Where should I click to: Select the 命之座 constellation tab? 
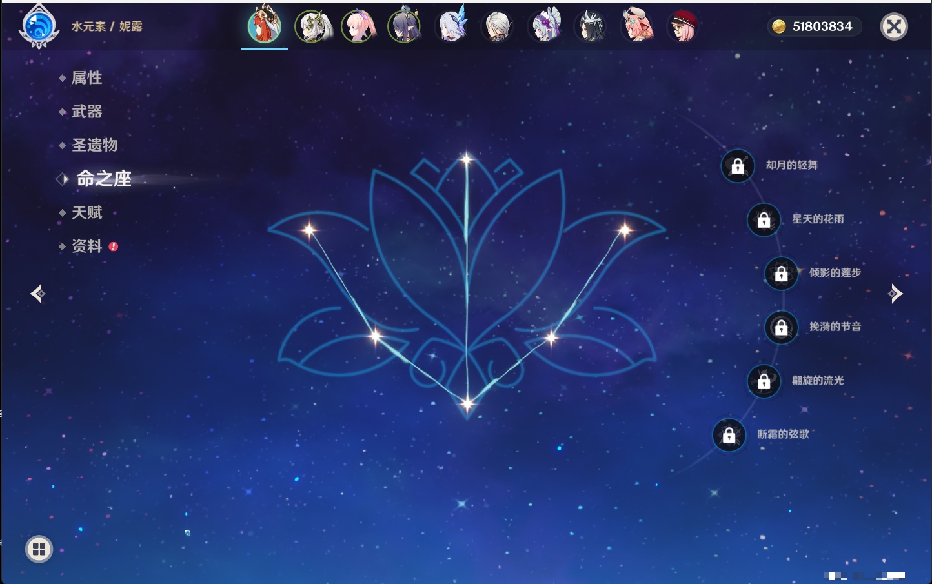point(103,179)
